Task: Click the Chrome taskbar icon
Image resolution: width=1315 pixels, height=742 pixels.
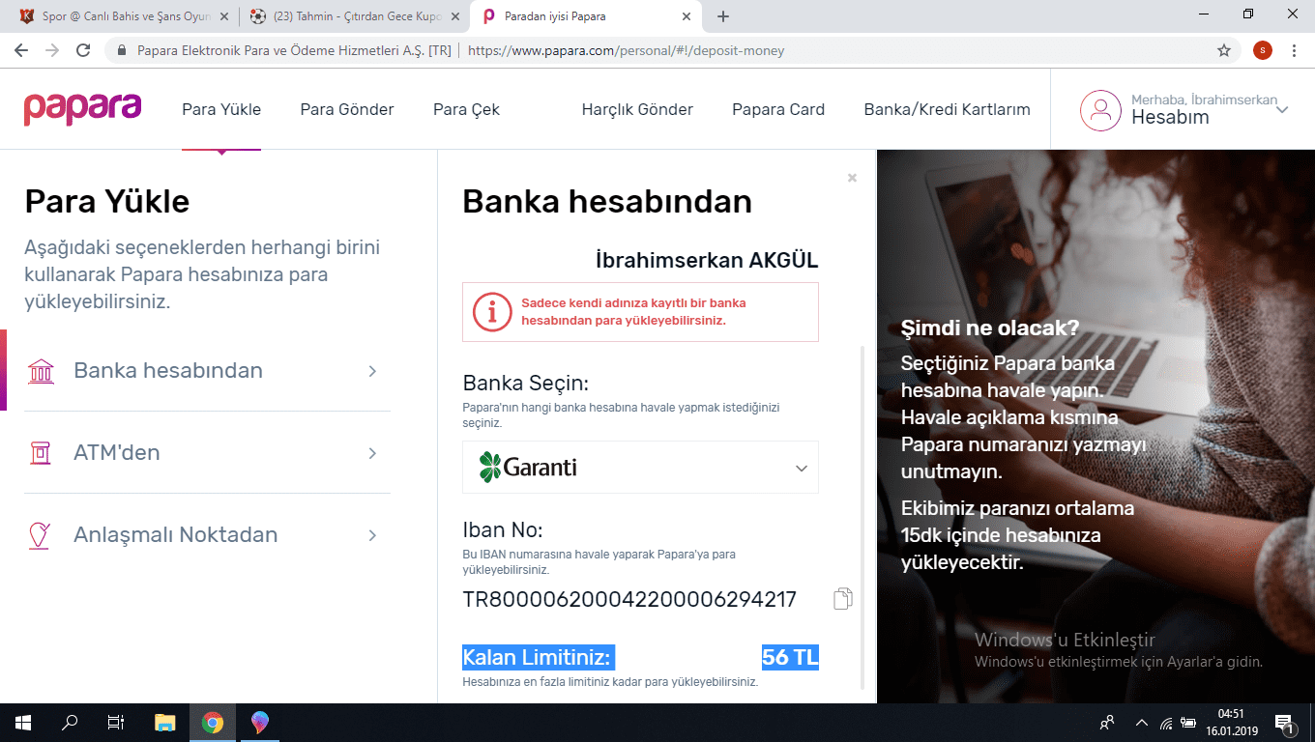Action: tap(213, 723)
